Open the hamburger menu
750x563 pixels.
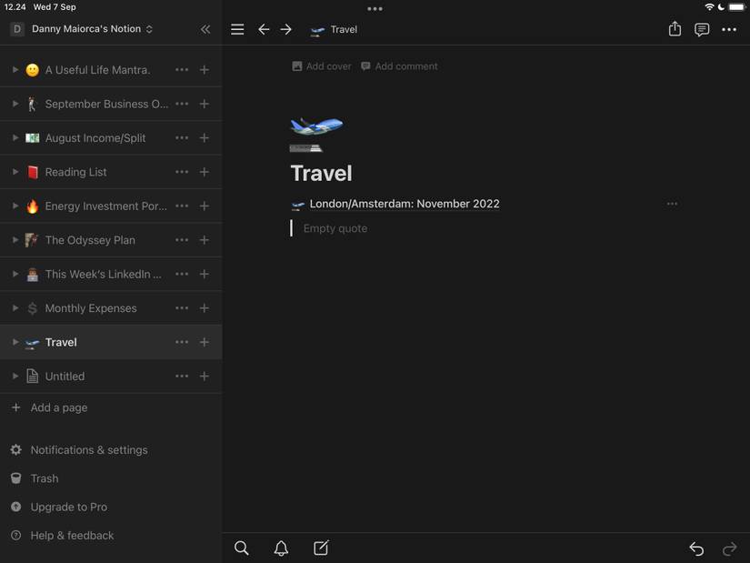pos(237,28)
